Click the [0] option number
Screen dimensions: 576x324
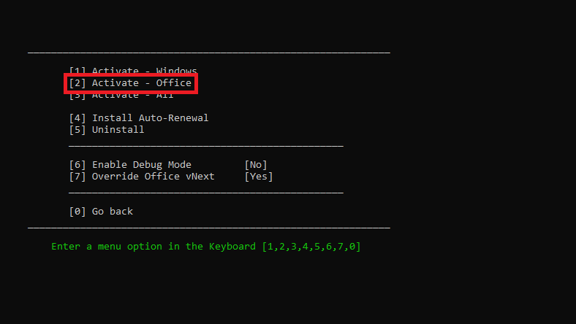click(x=77, y=212)
